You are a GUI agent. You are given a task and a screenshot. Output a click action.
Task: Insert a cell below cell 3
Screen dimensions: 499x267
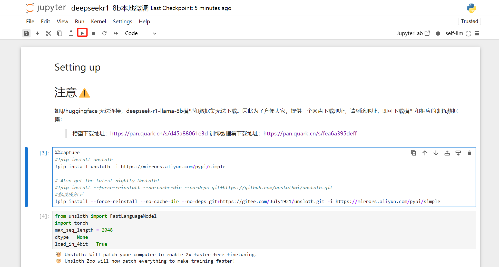point(458,153)
